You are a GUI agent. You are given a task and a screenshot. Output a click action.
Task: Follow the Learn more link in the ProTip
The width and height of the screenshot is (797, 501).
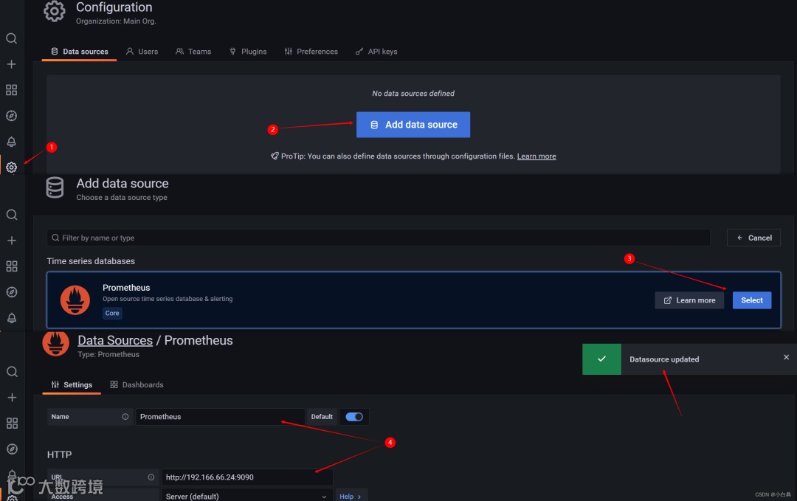click(x=536, y=156)
